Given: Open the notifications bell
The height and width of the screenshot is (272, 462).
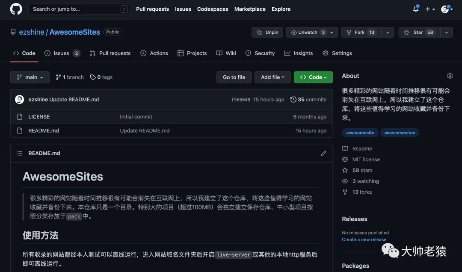Looking at the screenshot, I should click(416, 9).
